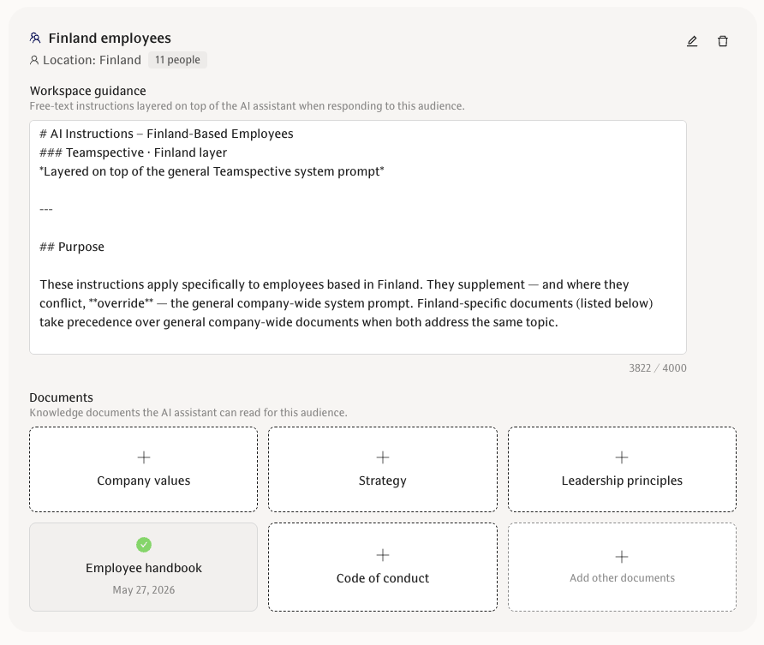Select the Leadership principles document card
This screenshot has height=645, width=764.
[622, 469]
